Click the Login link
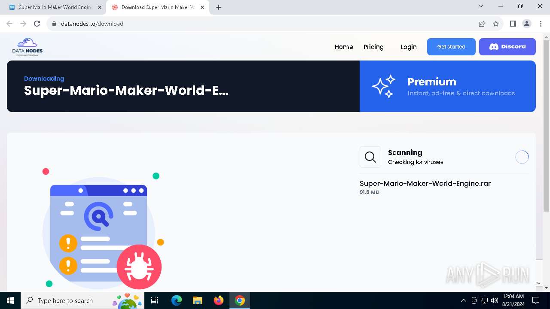Image resolution: width=550 pixels, height=309 pixels. pos(409,47)
